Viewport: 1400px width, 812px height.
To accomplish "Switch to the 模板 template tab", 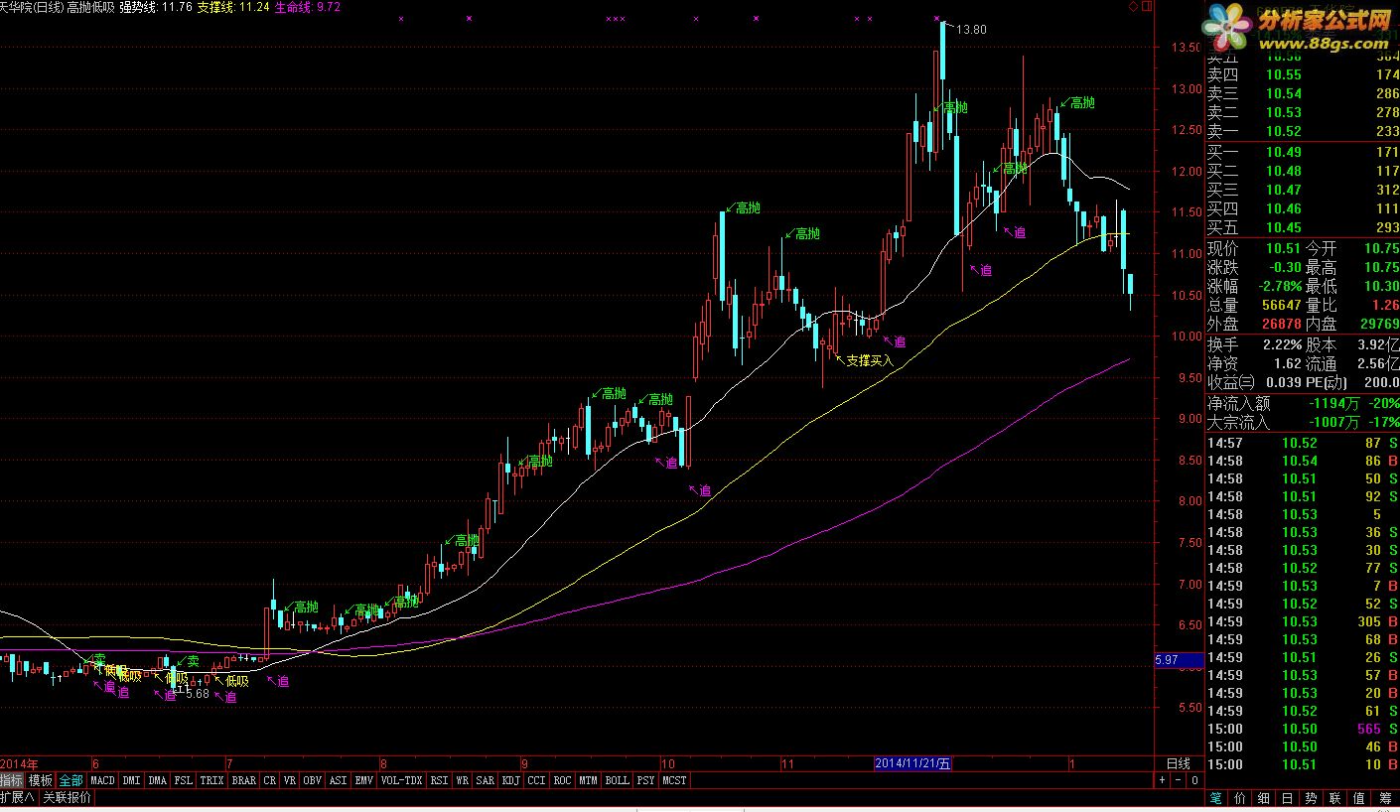I will (41, 780).
